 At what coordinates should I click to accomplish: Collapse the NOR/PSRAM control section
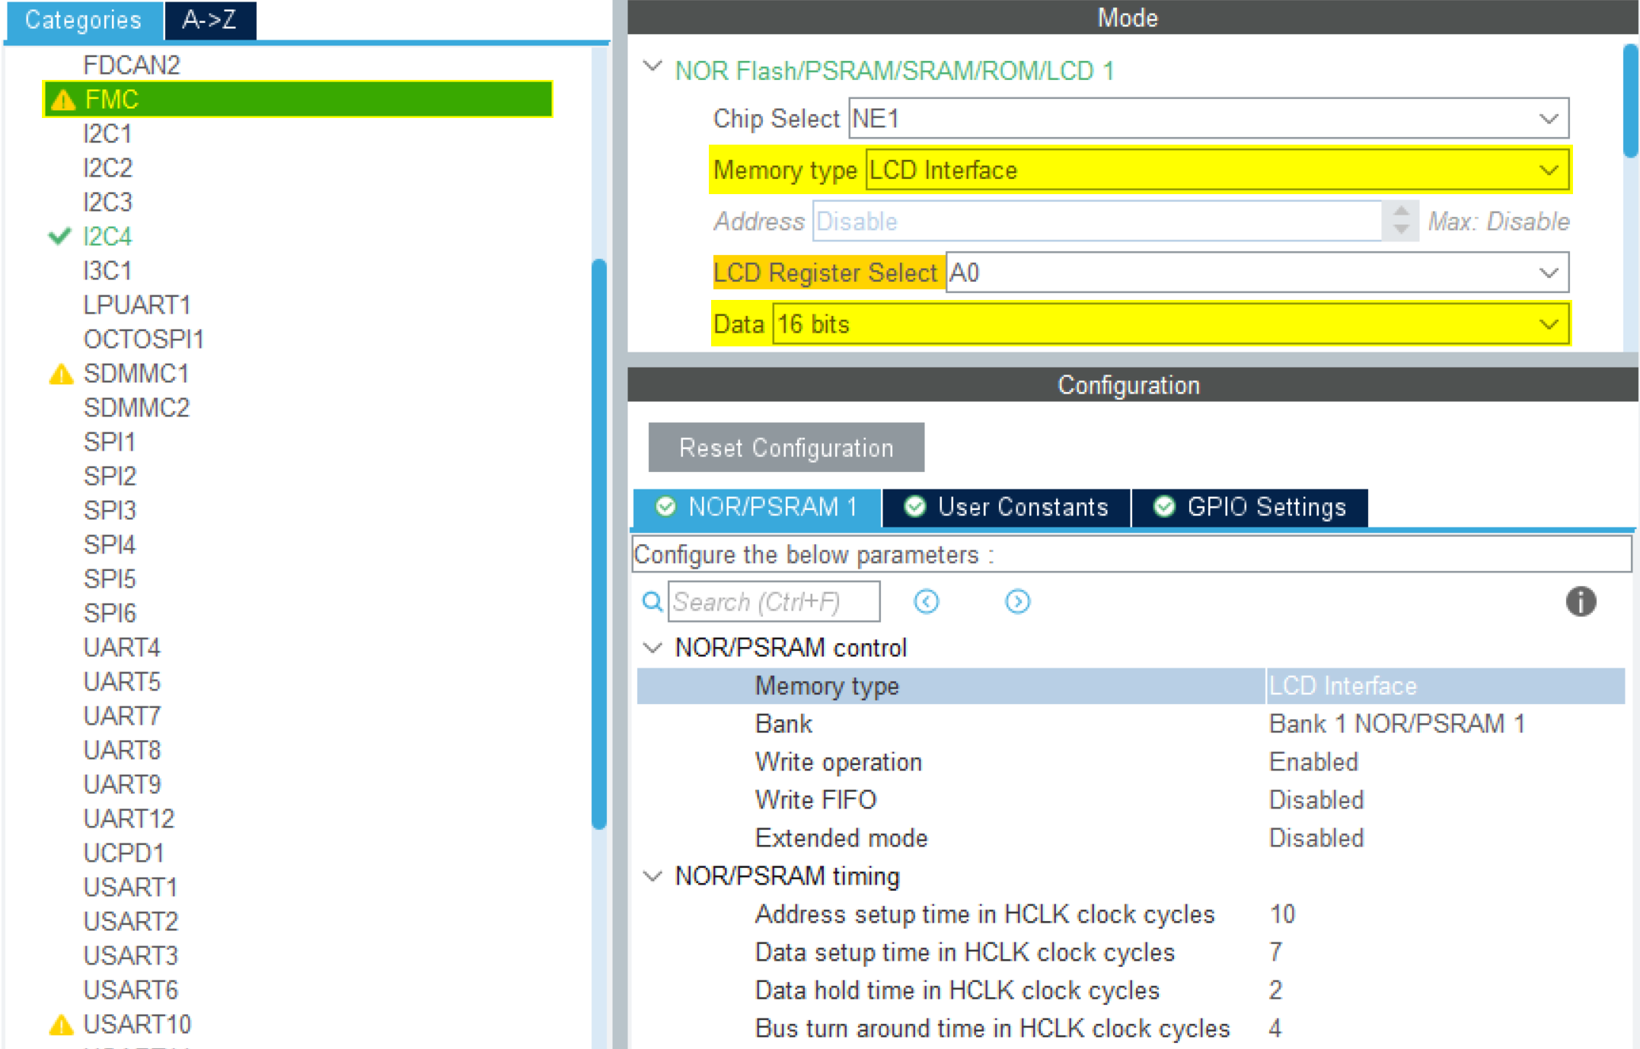[652, 648]
